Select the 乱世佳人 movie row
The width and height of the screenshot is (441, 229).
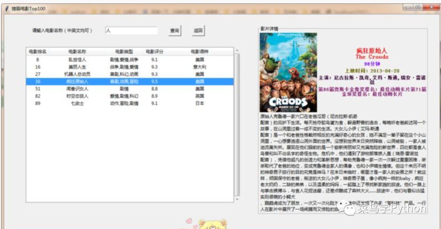pos(130,60)
